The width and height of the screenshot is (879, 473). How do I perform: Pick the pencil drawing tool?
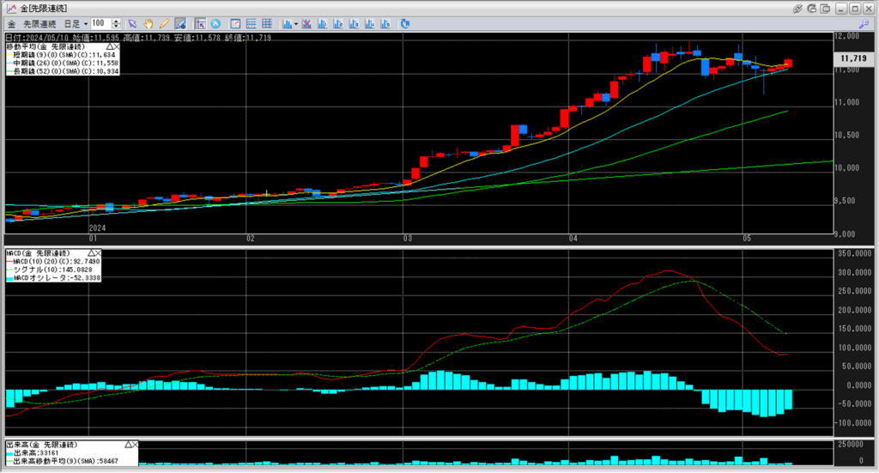coord(164,23)
